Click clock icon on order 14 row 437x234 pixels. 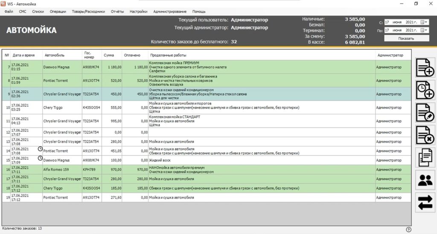(40, 149)
